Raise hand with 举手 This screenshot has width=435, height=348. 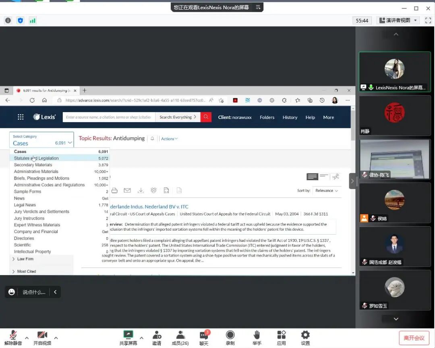click(257, 338)
